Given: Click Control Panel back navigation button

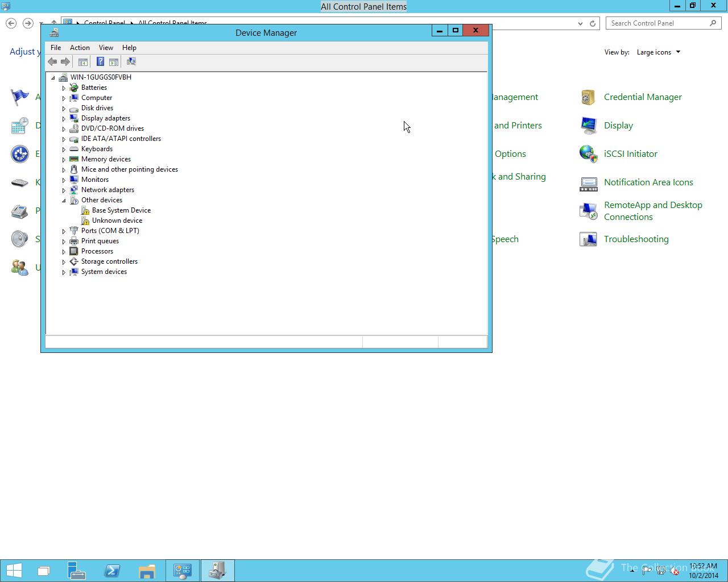Looking at the screenshot, I should [11, 23].
